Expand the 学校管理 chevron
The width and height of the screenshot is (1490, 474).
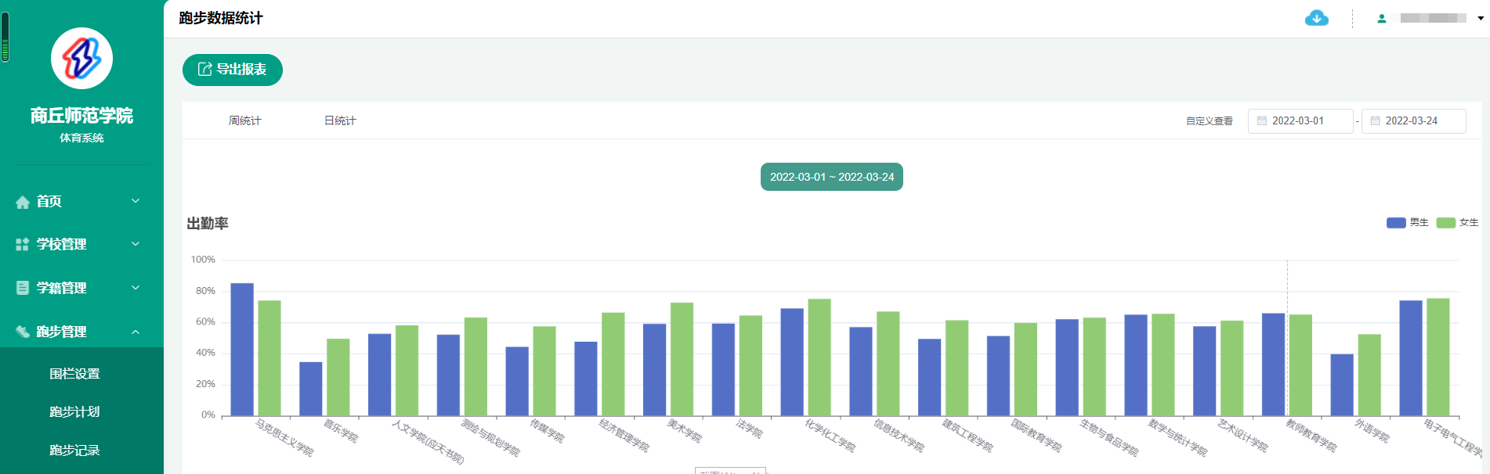pyautogui.click(x=136, y=244)
